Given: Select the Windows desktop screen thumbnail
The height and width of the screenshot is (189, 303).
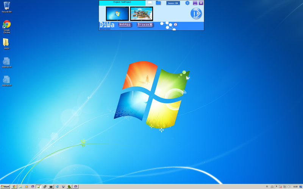Looking at the screenshot, I should pos(117,14).
